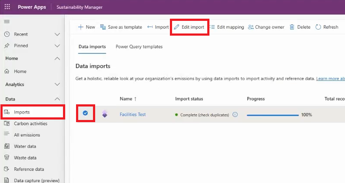The width and height of the screenshot is (345, 183).
Task: Click the Import arrow icon
Action: click(150, 27)
